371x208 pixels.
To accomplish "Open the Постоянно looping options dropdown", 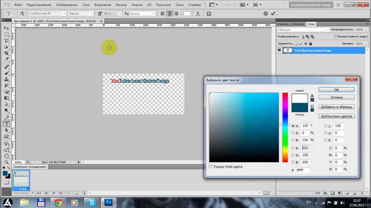I will (23, 193).
